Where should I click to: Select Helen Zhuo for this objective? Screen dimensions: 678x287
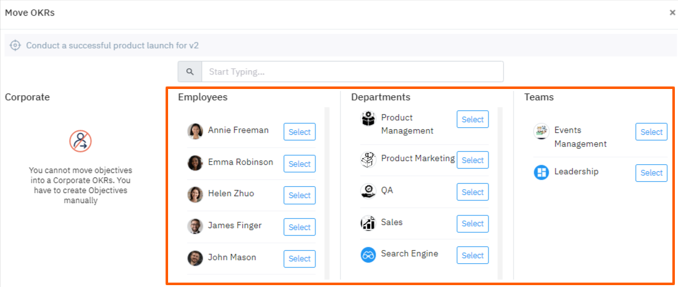299,196
